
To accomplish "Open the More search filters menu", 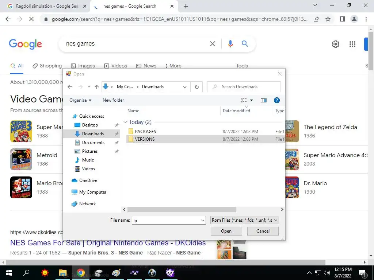I will (x=173, y=66).
